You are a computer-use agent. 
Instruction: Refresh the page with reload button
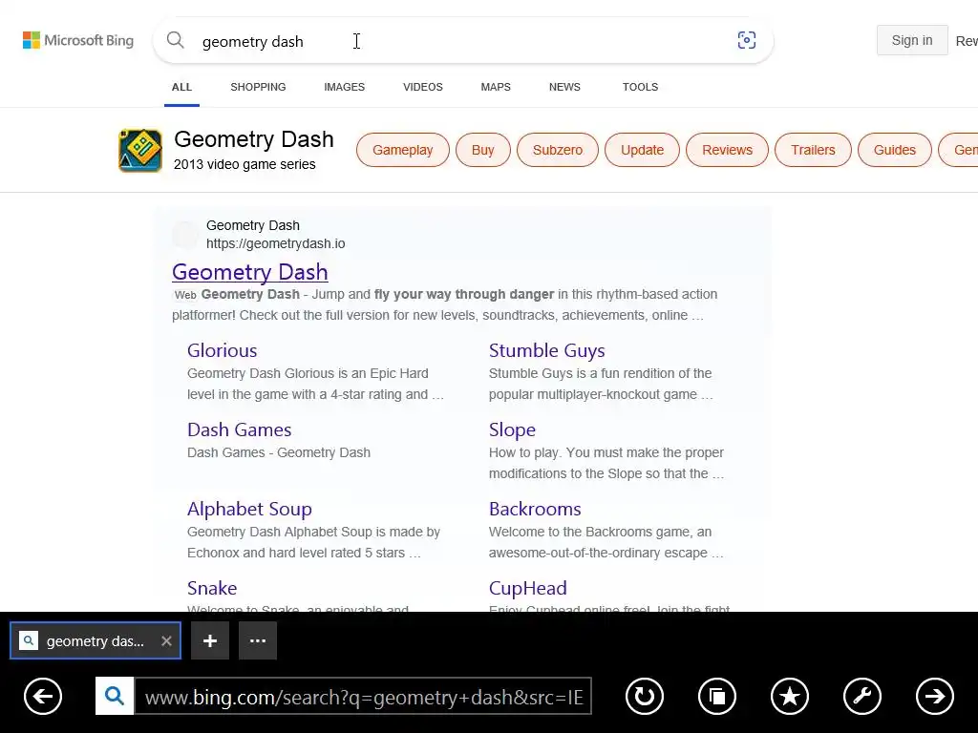[x=645, y=696]
